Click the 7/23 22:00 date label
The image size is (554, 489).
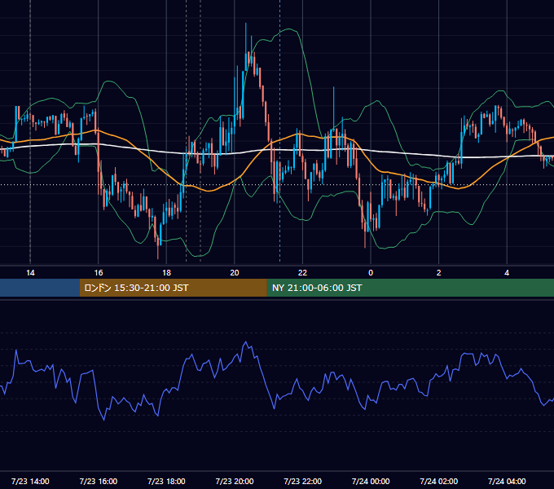click(303, 481)
